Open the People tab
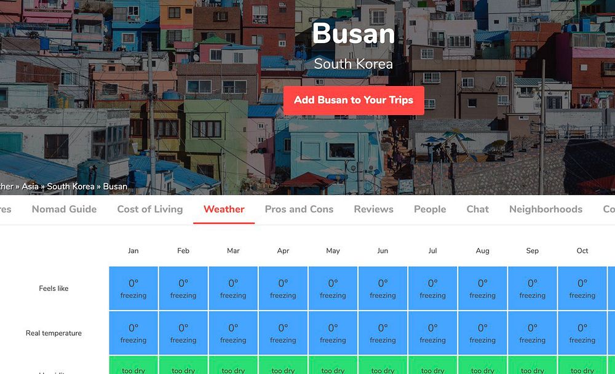The width and height of the screenshot is (615, 374). tap(430, 209)
